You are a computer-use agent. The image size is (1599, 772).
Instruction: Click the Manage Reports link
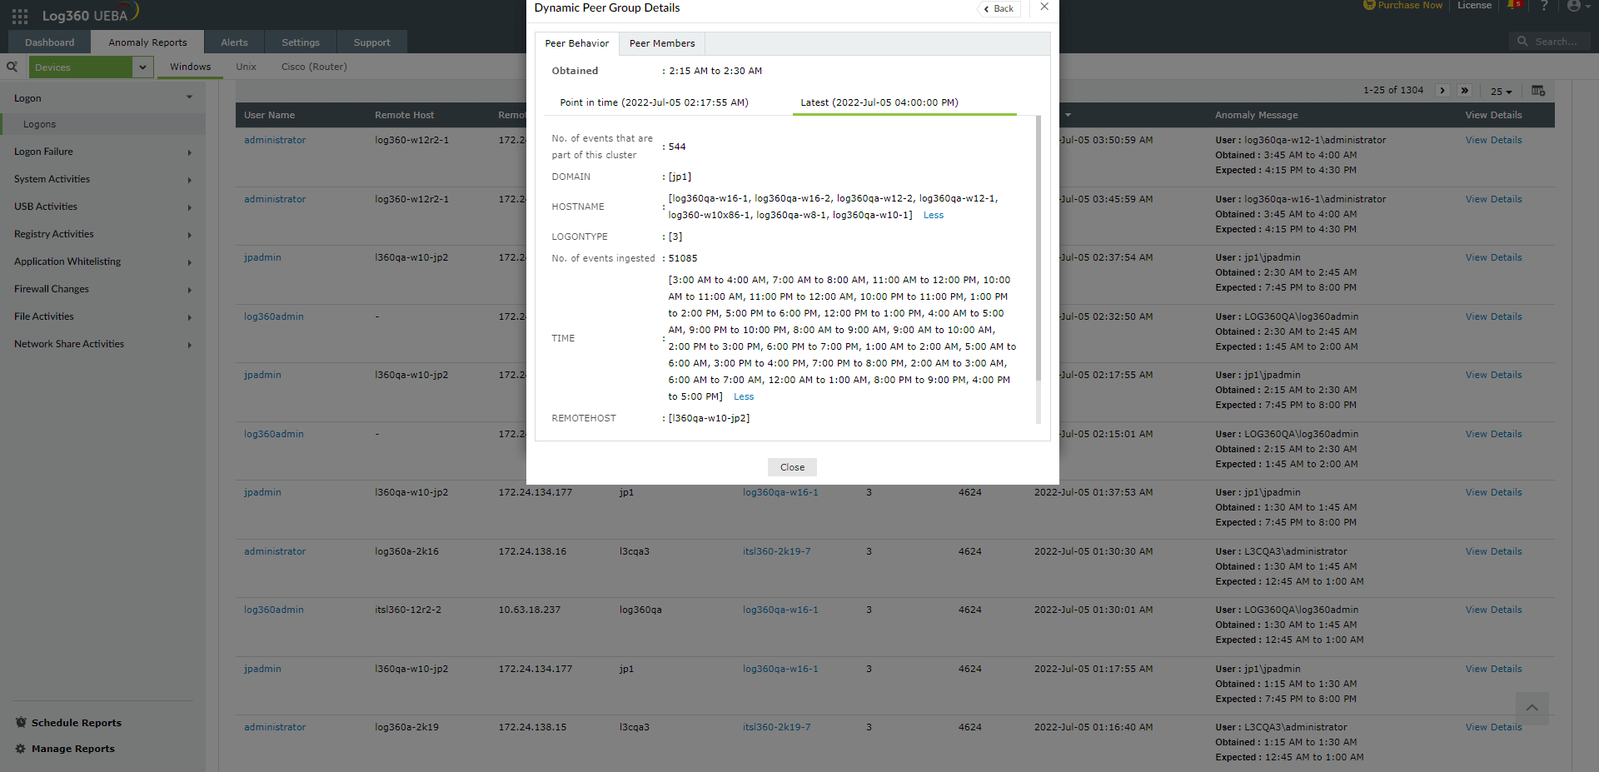(x=73, y=749)
